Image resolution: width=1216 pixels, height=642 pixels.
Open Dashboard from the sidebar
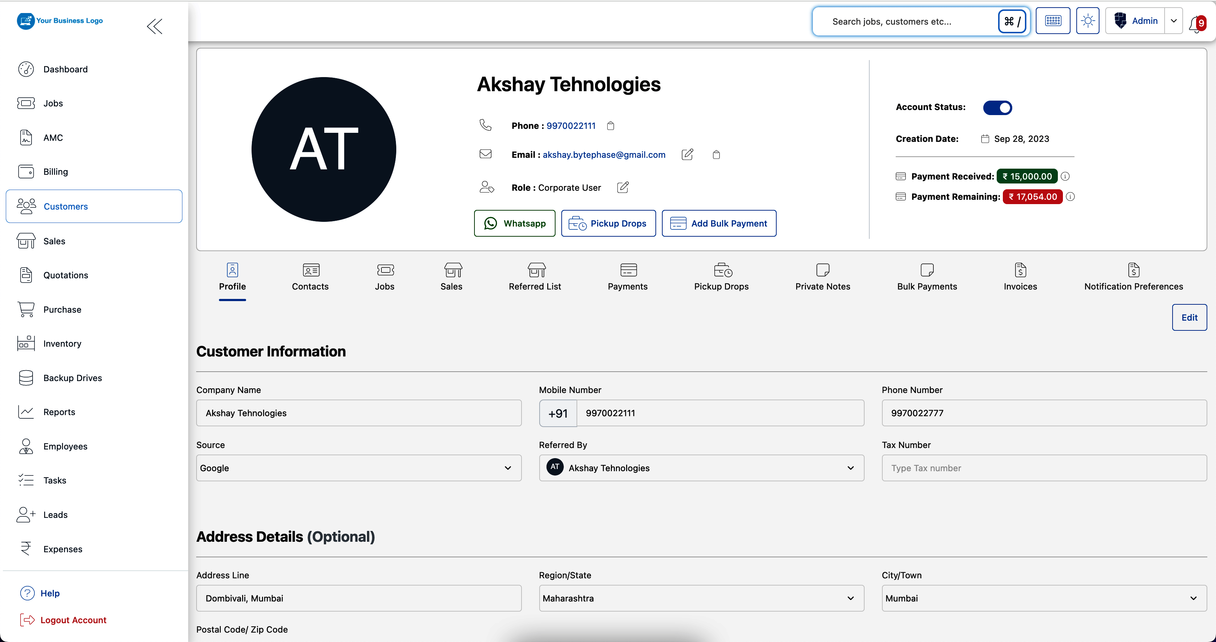pos(94,69)
